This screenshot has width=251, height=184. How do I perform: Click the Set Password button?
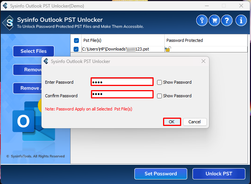pos(161,174)
